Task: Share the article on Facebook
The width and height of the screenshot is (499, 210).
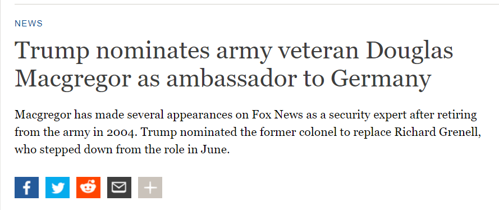Action: tap(27, 188)
